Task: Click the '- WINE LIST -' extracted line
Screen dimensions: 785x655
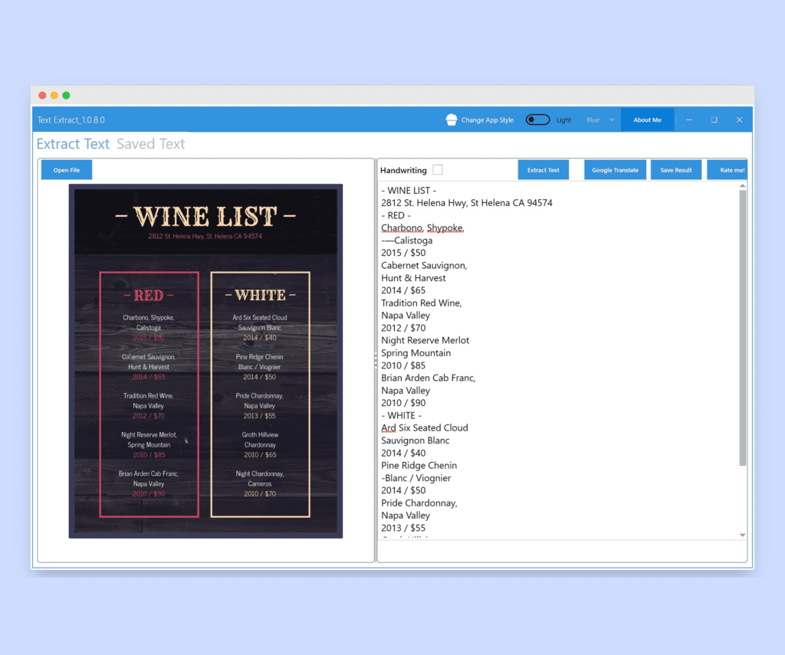Action: coord(409,190)
